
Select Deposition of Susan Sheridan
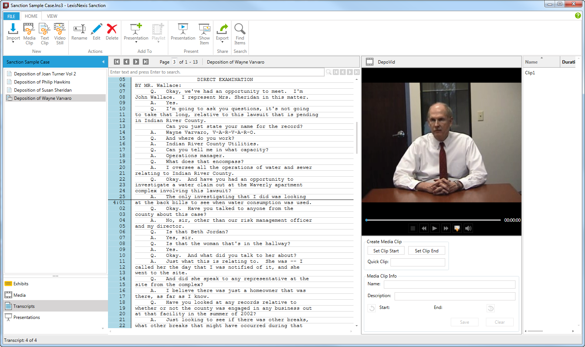click(56, 90)
